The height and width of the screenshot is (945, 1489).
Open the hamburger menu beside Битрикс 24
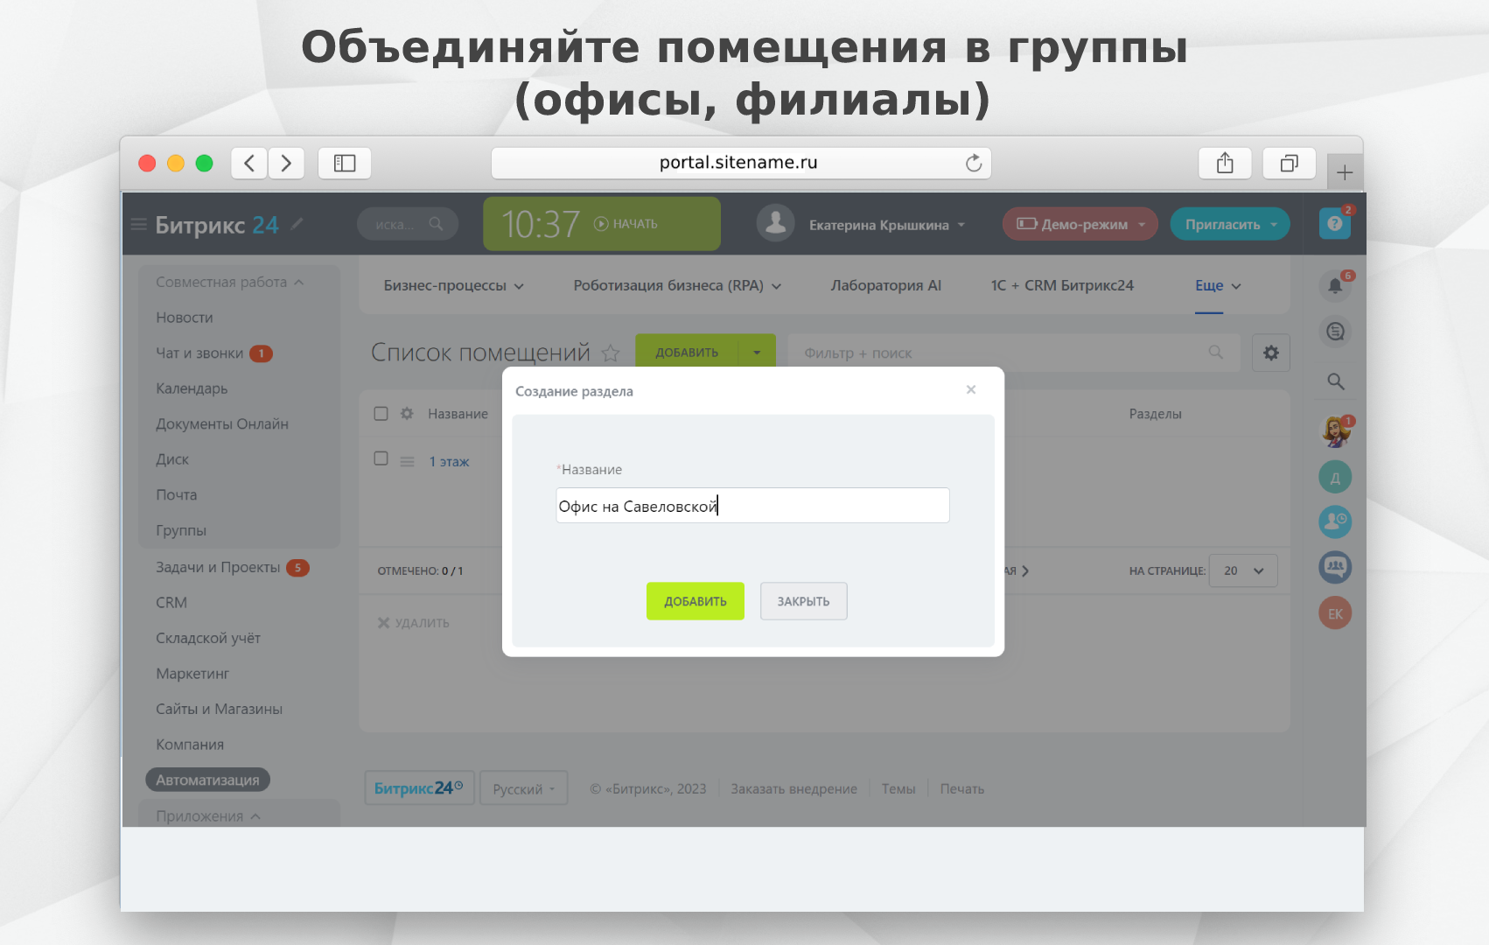[x=138, y=225]
